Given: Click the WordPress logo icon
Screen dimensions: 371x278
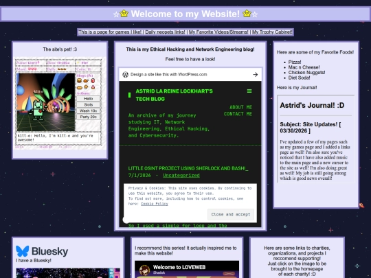Looking at the screenshot, I should point(126,74).
